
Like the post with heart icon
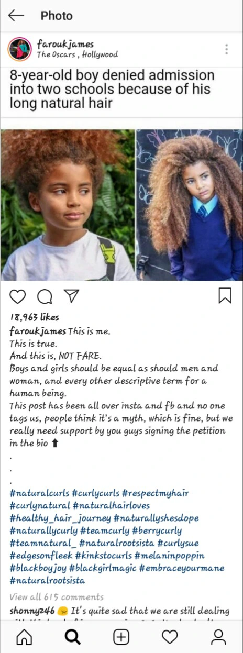(x=18, y=297)
